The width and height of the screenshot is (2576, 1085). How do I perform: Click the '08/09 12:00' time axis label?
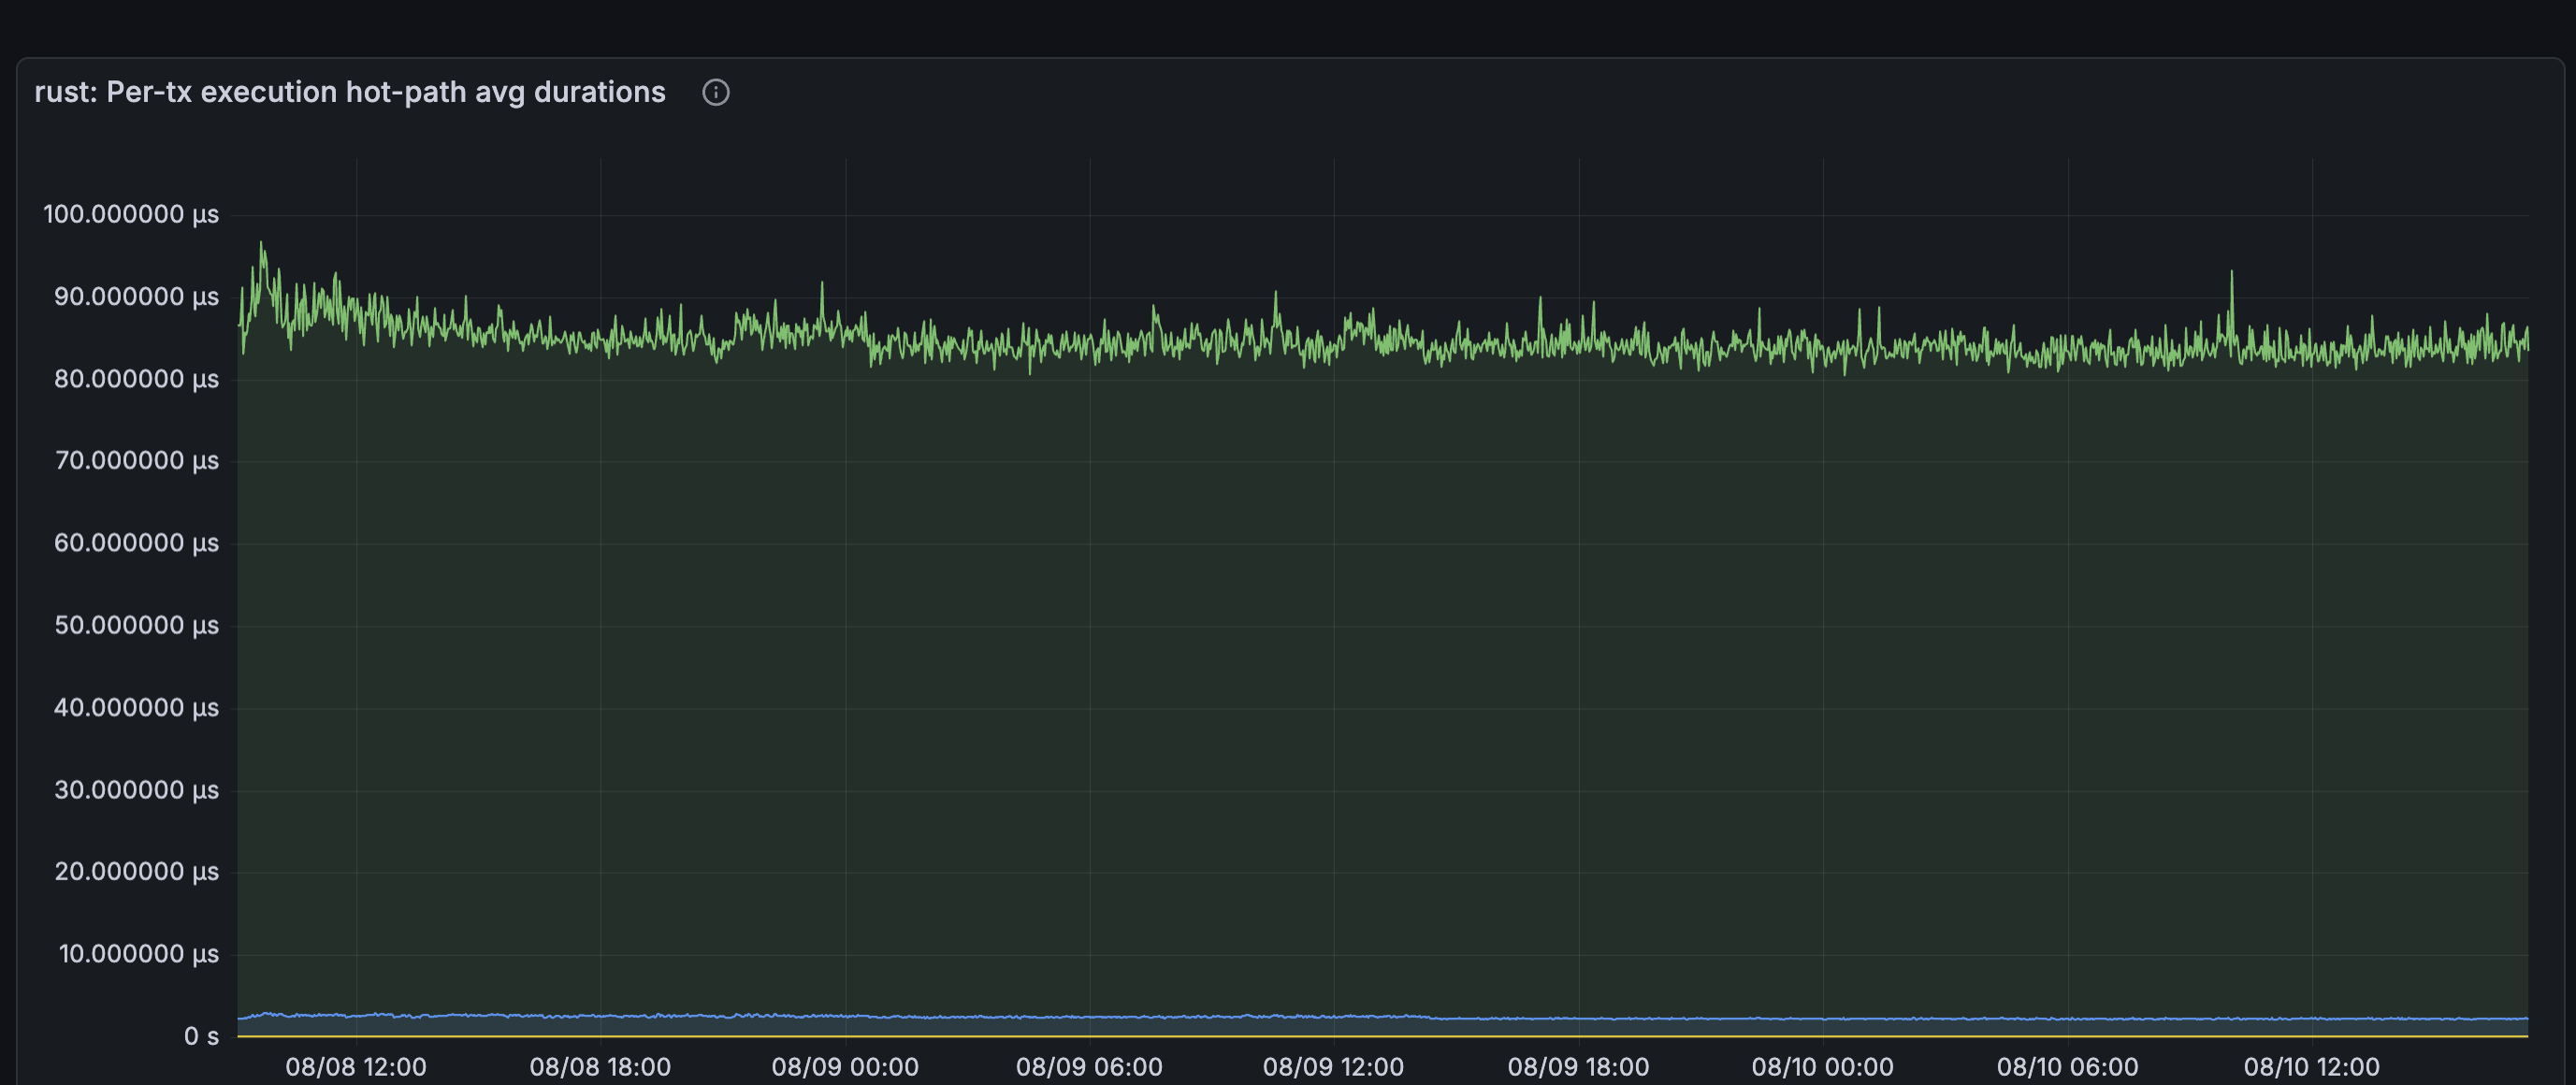tap(1333, 1067)
